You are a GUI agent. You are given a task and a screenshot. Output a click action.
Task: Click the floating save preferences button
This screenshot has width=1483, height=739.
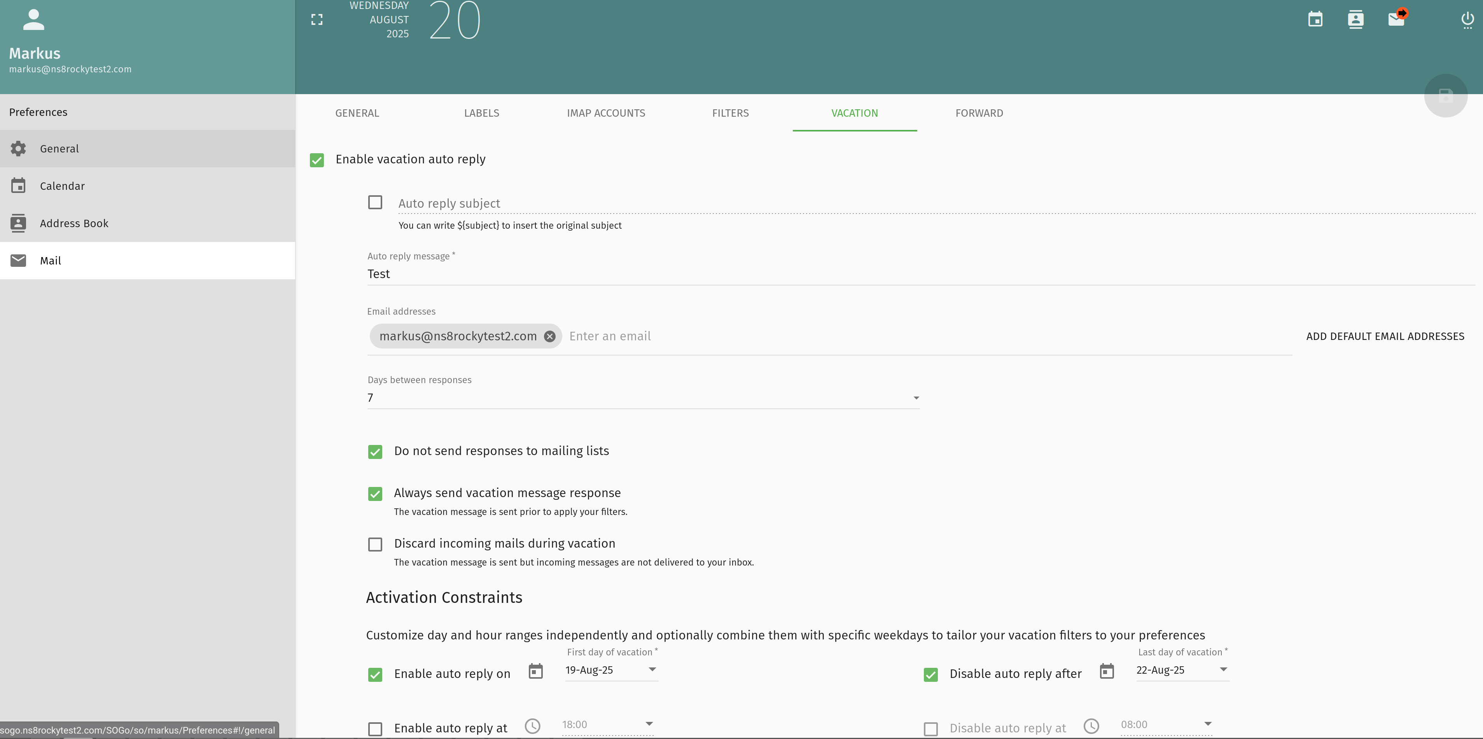coord(1445,96)
